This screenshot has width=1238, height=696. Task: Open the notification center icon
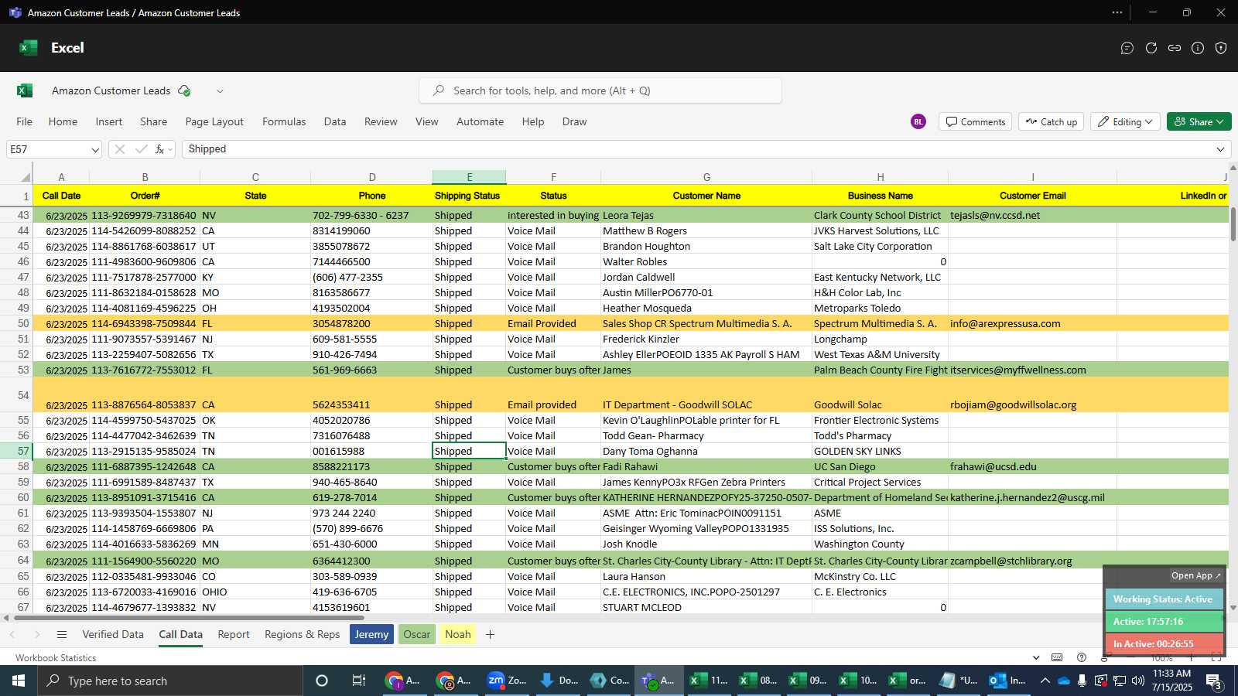pos(1213,681)
